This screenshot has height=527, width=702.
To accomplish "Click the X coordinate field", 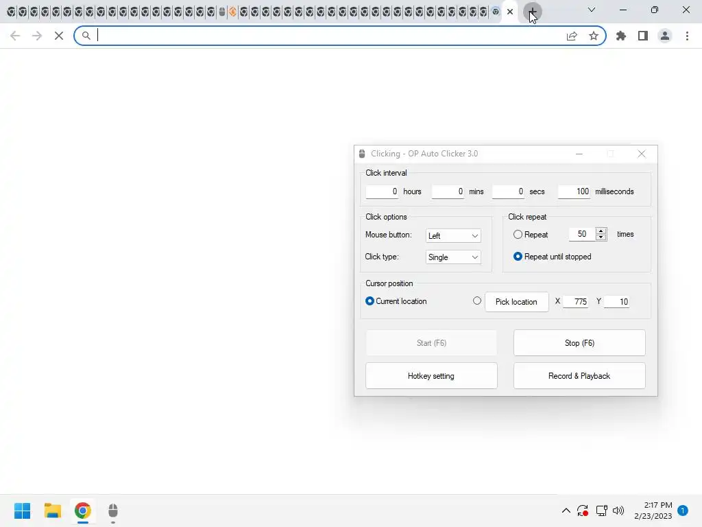I will (x=576, y=302).
